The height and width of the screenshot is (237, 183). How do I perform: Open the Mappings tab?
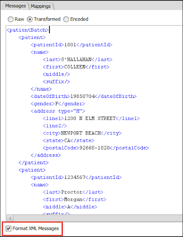(x=41, y=6)
